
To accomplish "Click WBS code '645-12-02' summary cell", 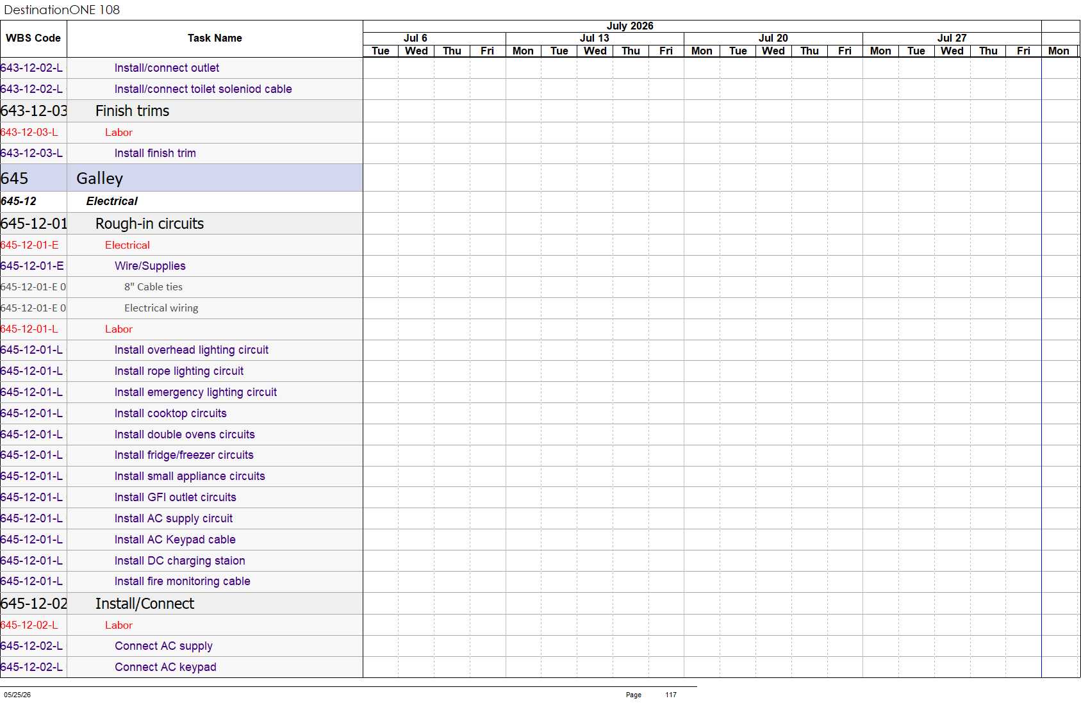I will pyautogui.click(x=33, y=604).
